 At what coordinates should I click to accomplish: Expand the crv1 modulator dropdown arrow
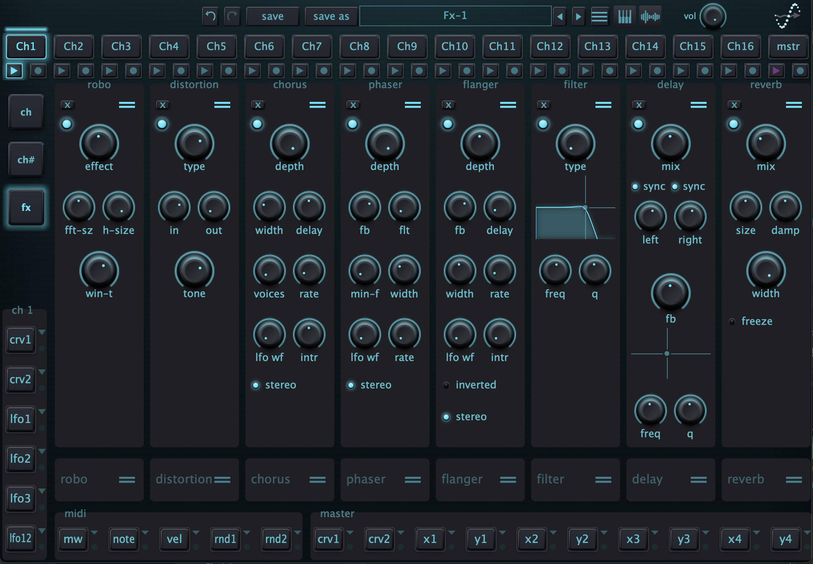tap(42, 332)
